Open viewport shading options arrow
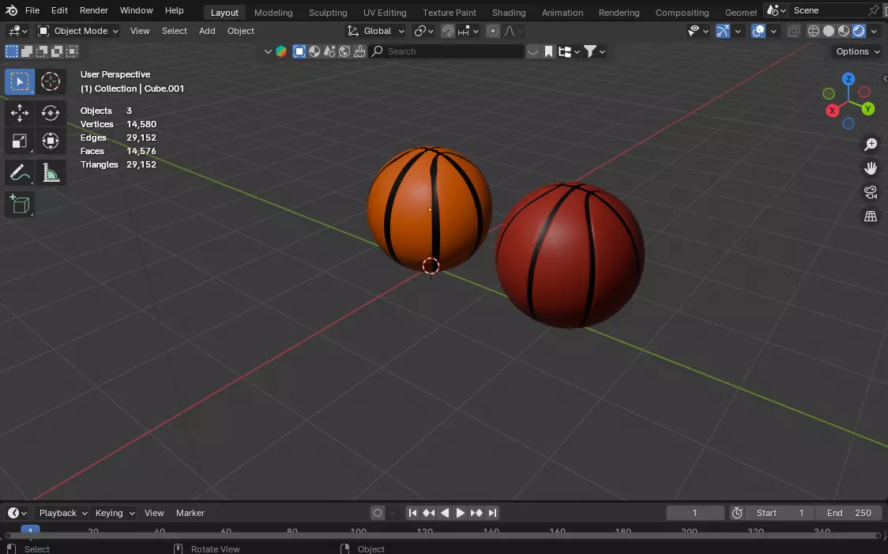888x554 pixels. pyautogui.click(x=875, y=31)
